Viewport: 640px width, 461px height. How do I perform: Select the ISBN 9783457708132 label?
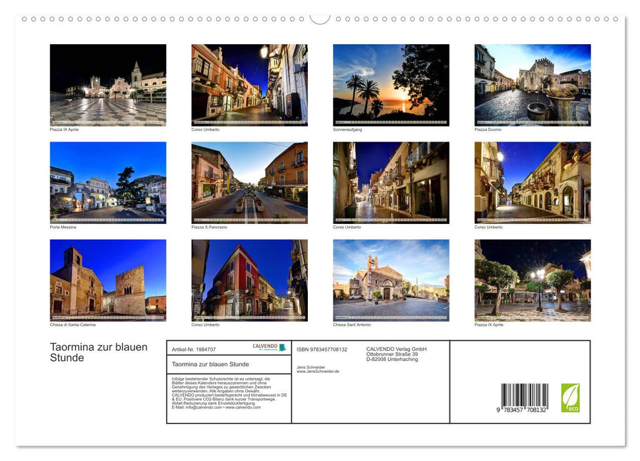[322, 349]
